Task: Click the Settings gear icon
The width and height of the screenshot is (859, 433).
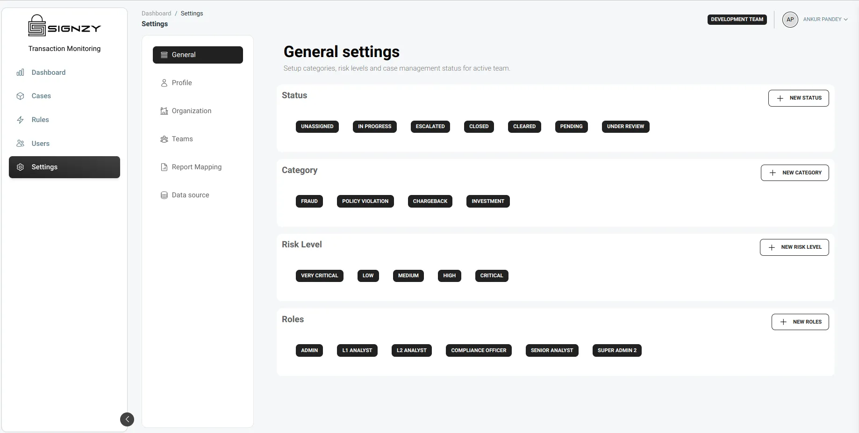Action: (20, 167)
